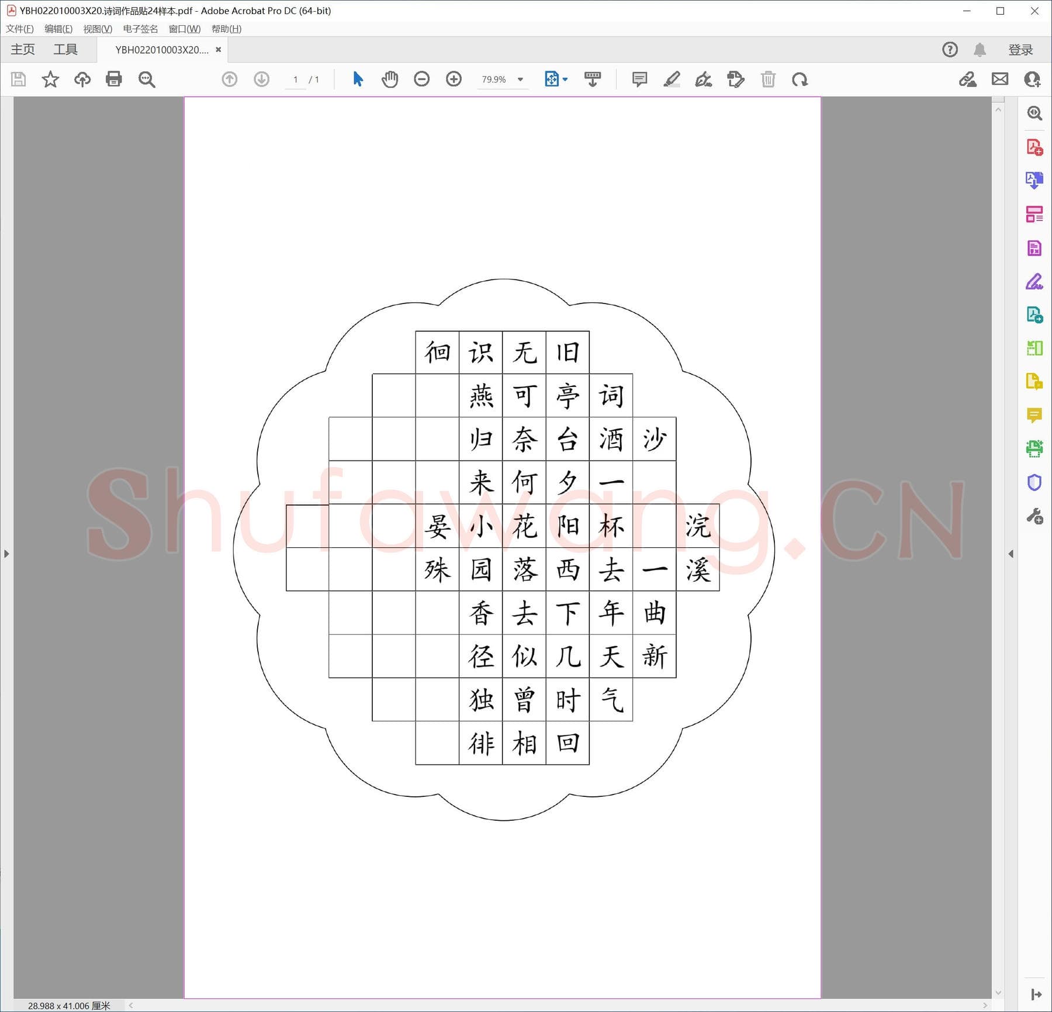Zoom out with minus button
Screen dimensions: 1052x1012
(x=421, y=79)
